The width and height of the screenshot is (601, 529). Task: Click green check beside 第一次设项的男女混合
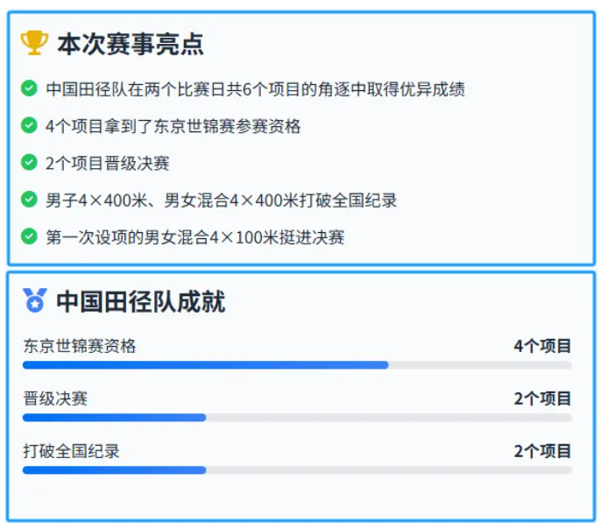pos(29,236)
